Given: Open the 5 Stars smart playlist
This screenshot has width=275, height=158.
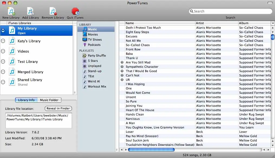Looking at the screenshot, I should [x=96, y=61].
